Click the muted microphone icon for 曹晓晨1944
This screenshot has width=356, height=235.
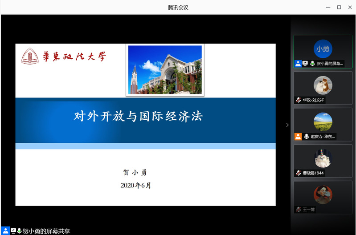tap(299, 173)
